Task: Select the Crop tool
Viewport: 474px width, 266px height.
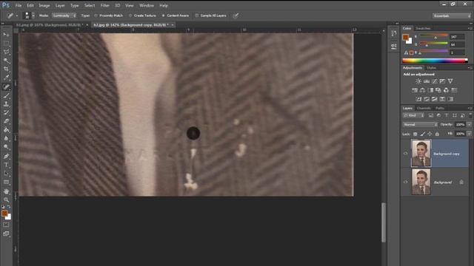Action: tap(6, 69)
